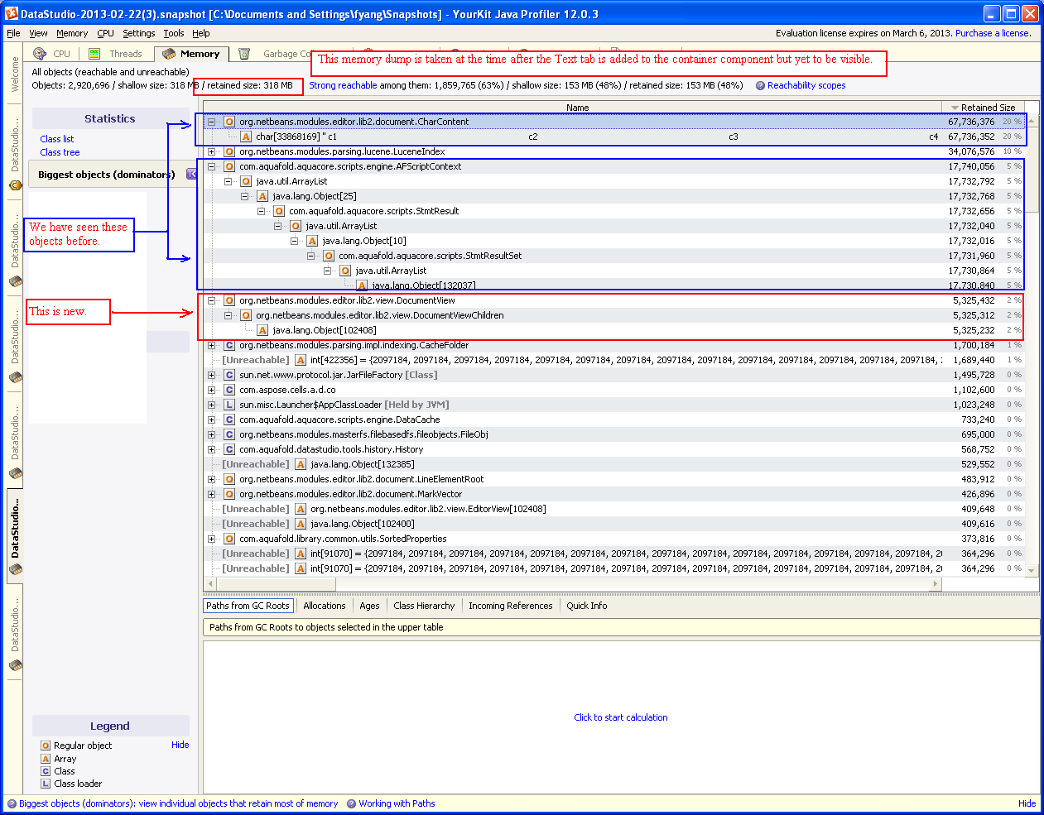Follow the Purchase a license link
This screenshot has width=1044, height=815.
coord(993,33)
